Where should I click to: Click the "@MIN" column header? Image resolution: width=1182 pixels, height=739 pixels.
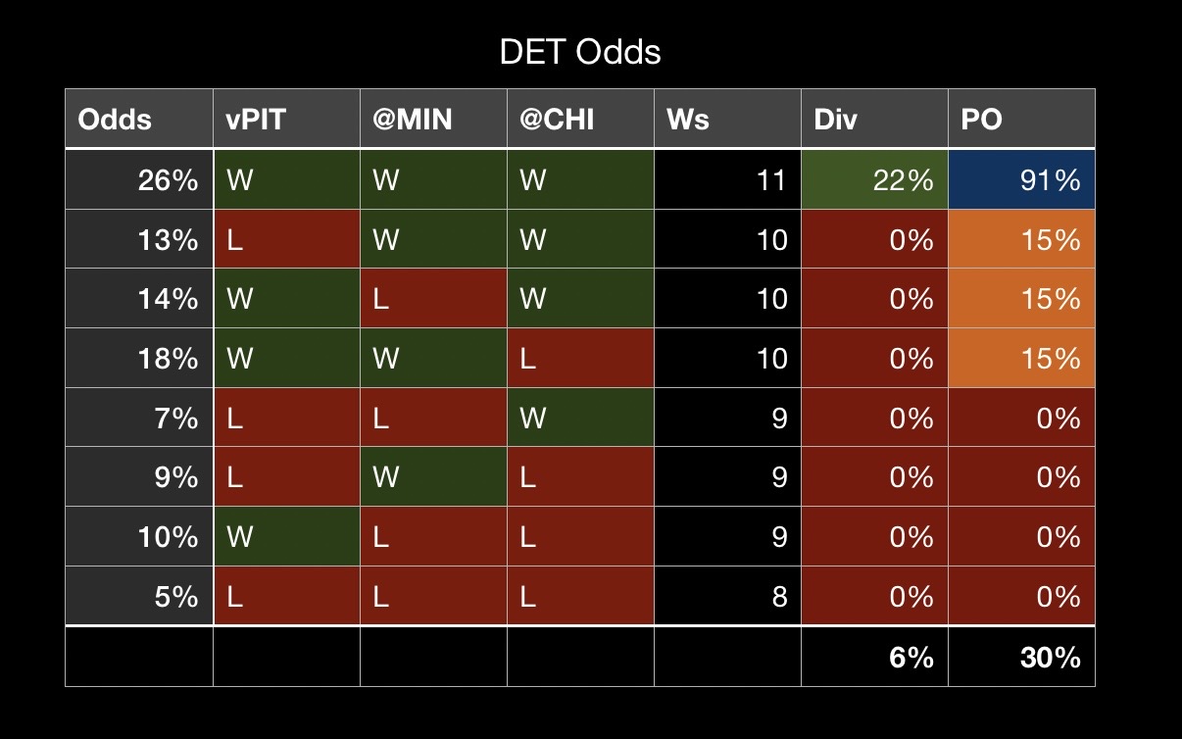433,120
